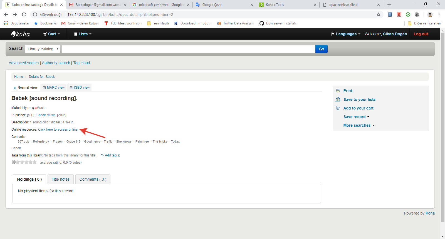445x239 pixels.
Task: Open the Cart menu in header
Action: 51,34
